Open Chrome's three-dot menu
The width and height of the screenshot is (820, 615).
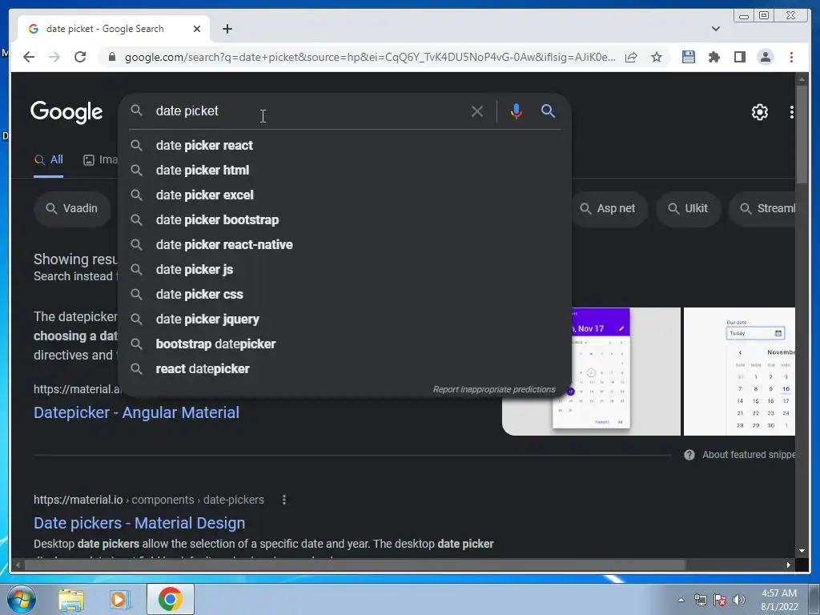[x=791, y=57]
